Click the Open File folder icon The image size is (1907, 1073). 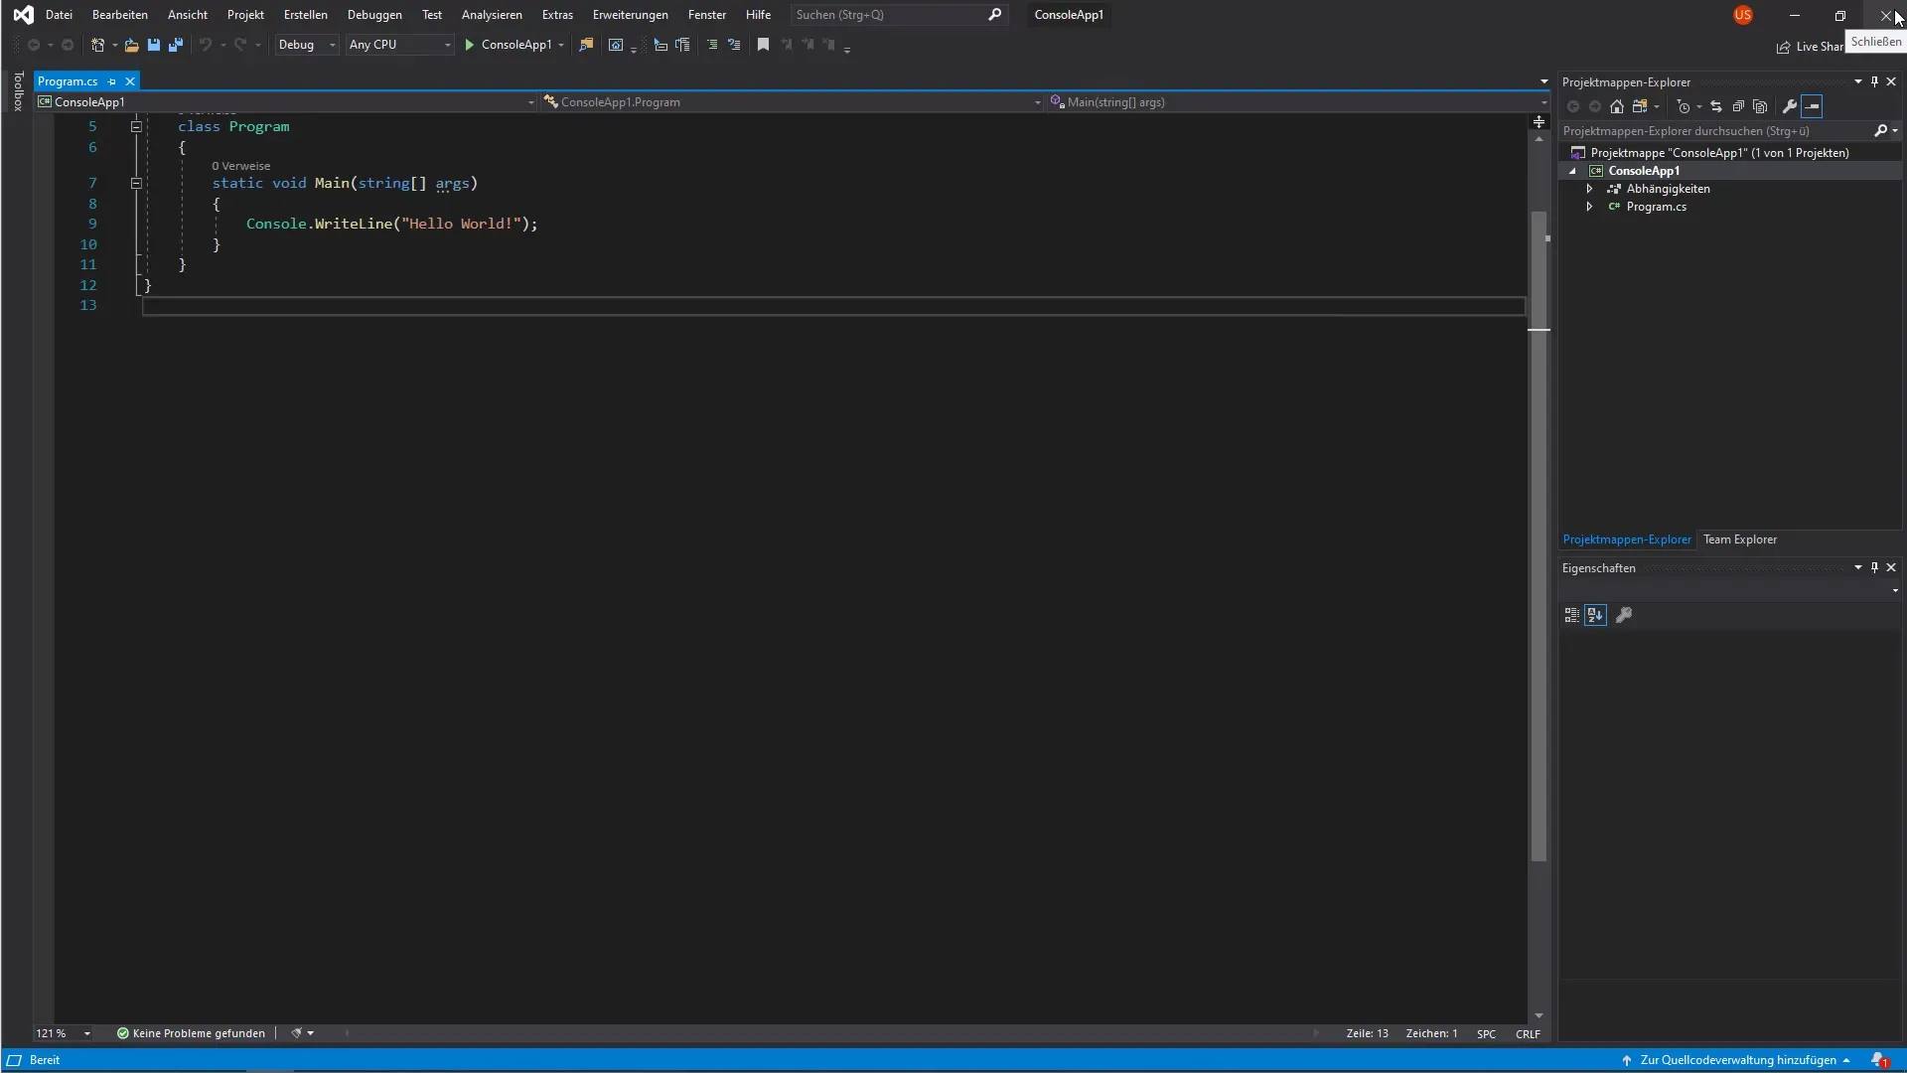pos(131,45)
